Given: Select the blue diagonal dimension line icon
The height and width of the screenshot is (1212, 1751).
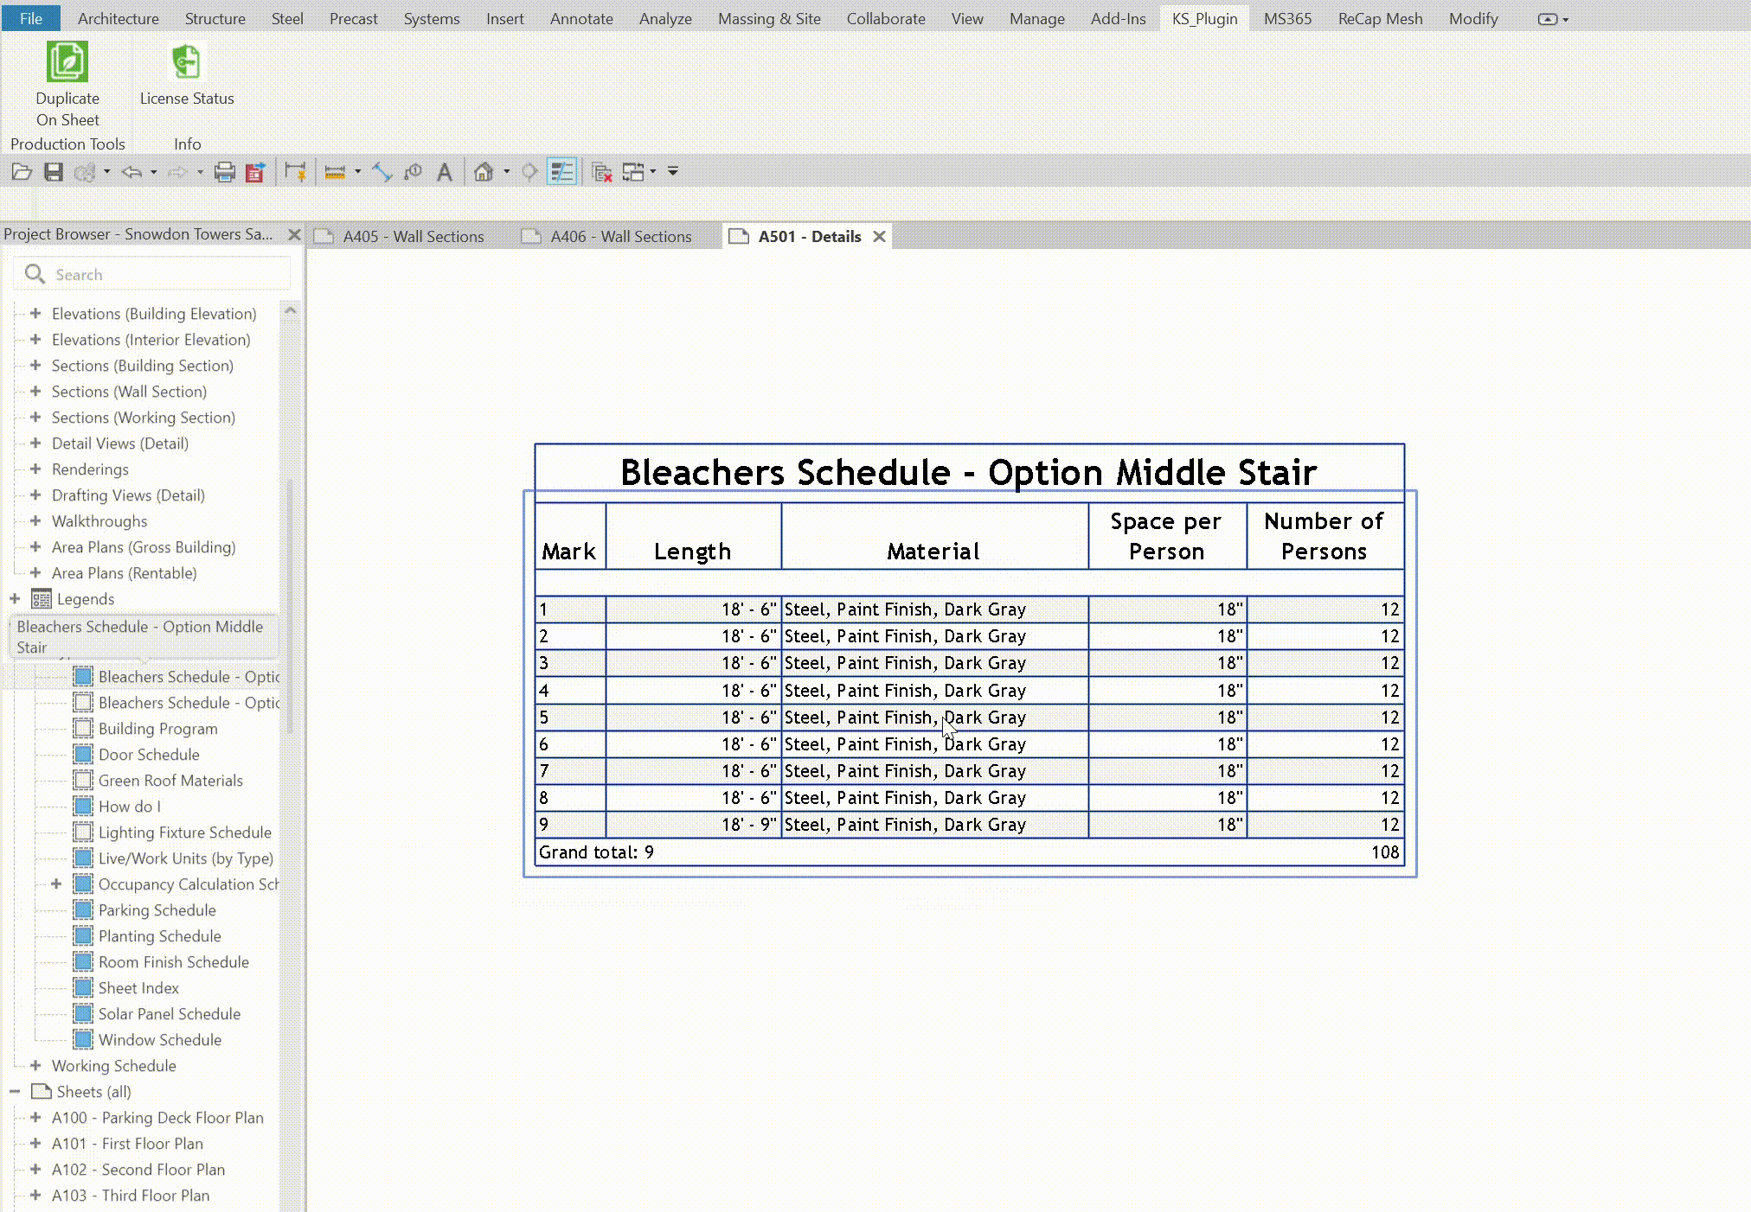Looking at the screenshot, I should pyautogui.click(x=382, y=172).
